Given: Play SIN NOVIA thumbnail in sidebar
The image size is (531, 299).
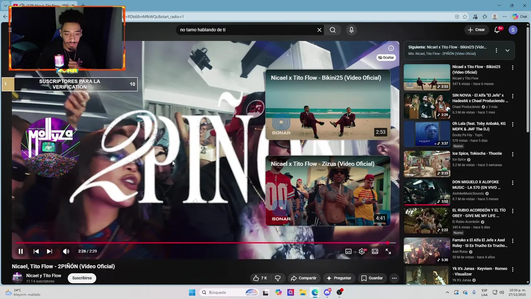Looking at the screenshot, I should coord(427,106).
